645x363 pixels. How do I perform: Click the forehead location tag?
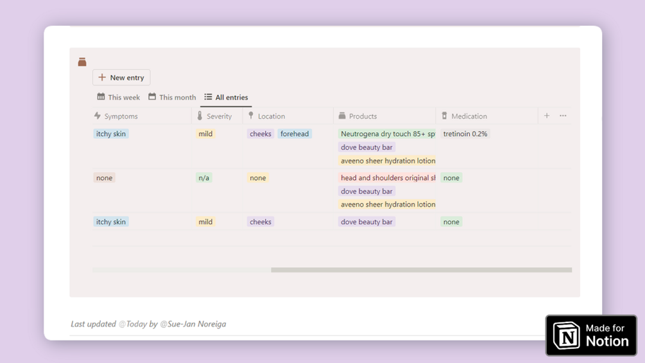pyautogui.click(x=295, y=134)
